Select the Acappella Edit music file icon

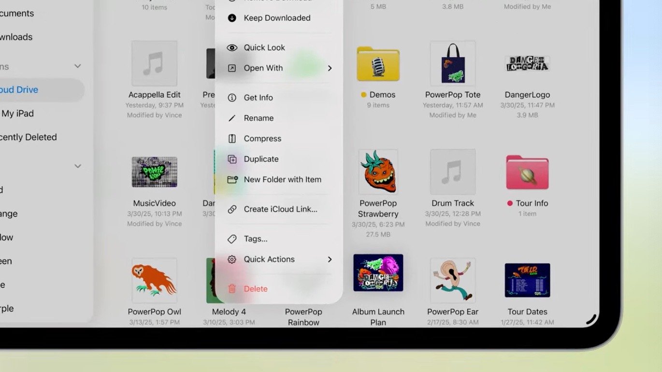click(155, 63)
